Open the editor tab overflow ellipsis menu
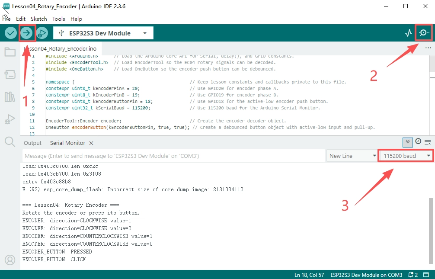Viewport: 435px width, 279px height. [x=428, y=48]
